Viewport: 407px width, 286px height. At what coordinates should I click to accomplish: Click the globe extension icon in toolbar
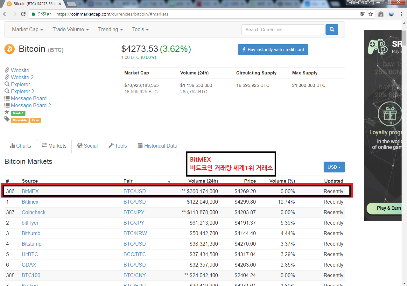point(391,14)
